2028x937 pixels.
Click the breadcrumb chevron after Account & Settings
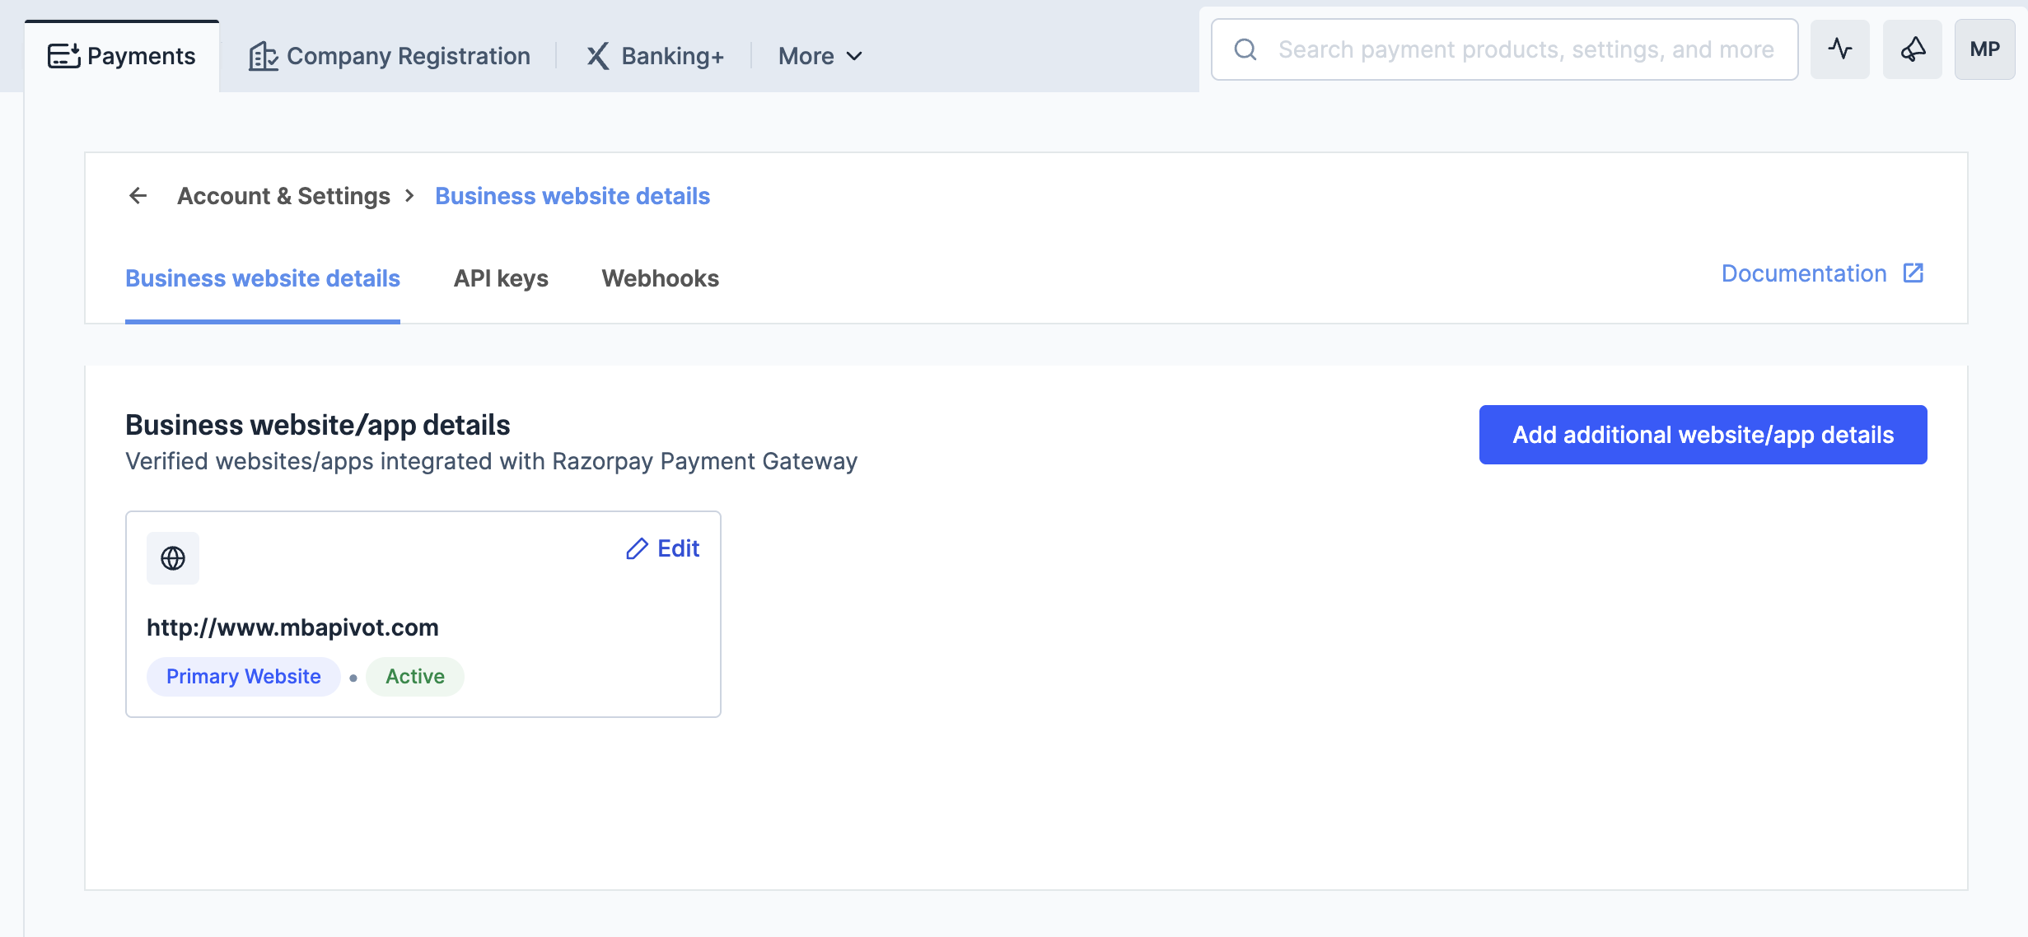tap(409, 196)
